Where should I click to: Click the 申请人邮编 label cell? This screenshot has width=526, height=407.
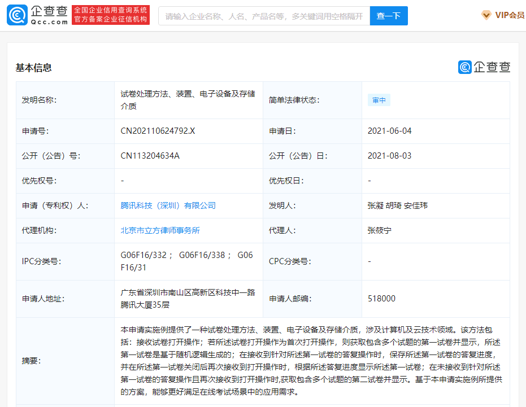(x=312, y=299)
